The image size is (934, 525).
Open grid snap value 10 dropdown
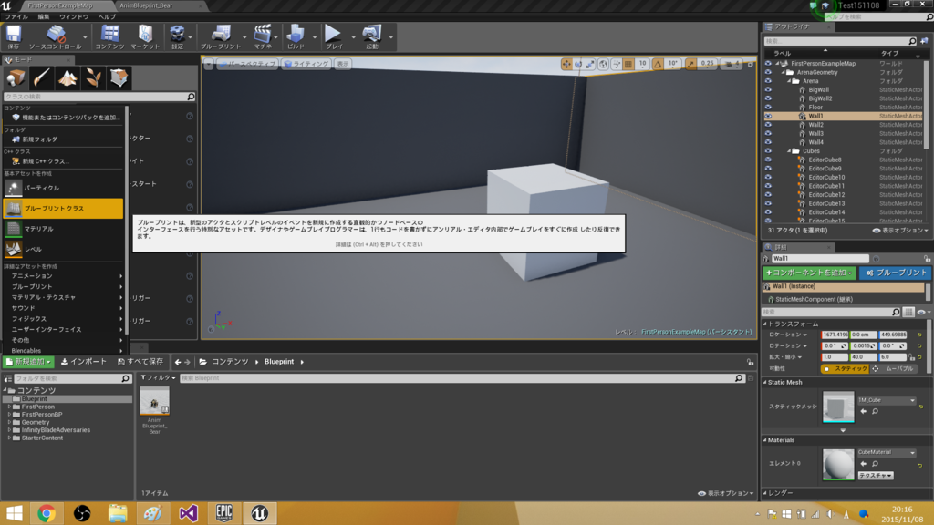click(x=642, y=64)
